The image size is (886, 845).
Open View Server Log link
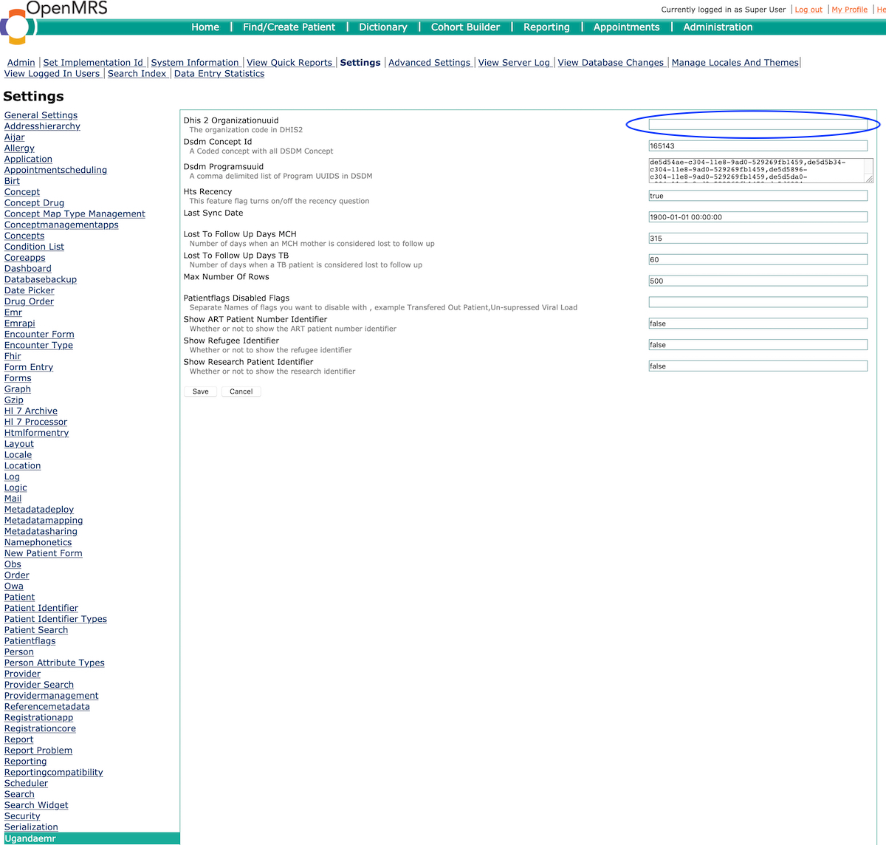tap(514, 63)
